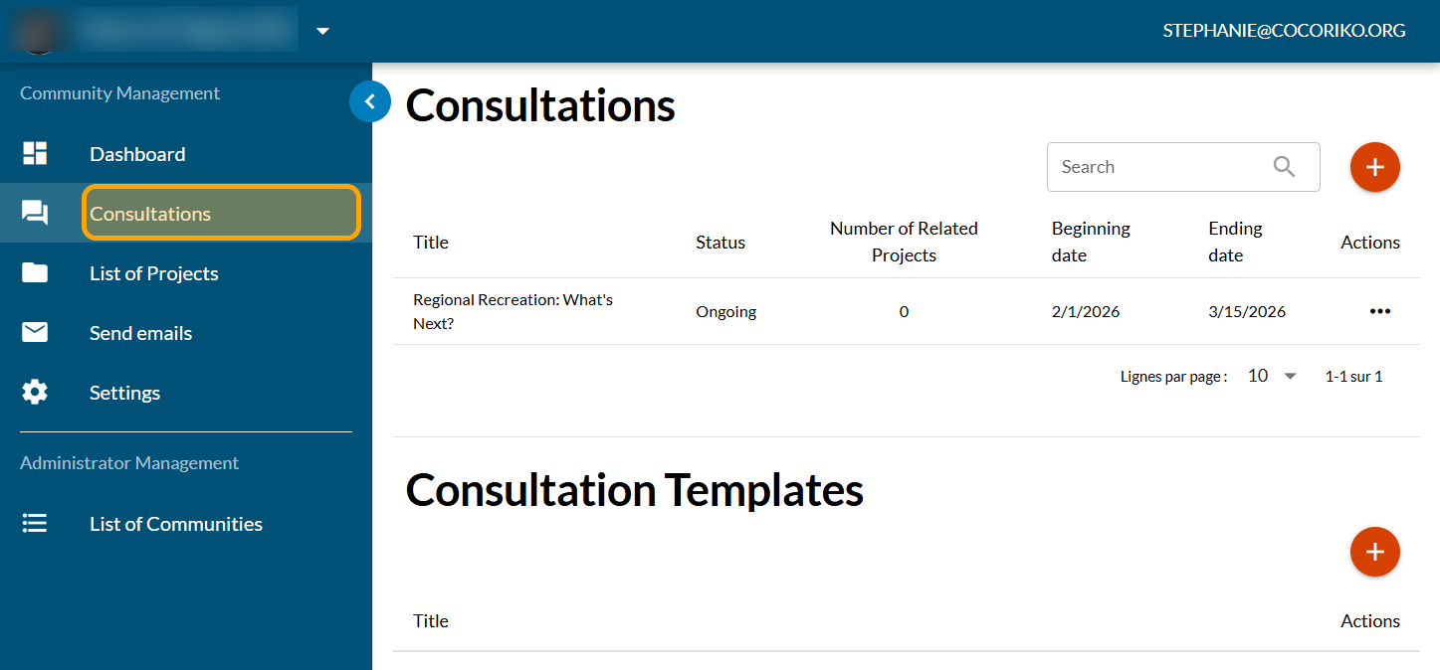Open the community switcher dropdown arrow

pos(322,31)
